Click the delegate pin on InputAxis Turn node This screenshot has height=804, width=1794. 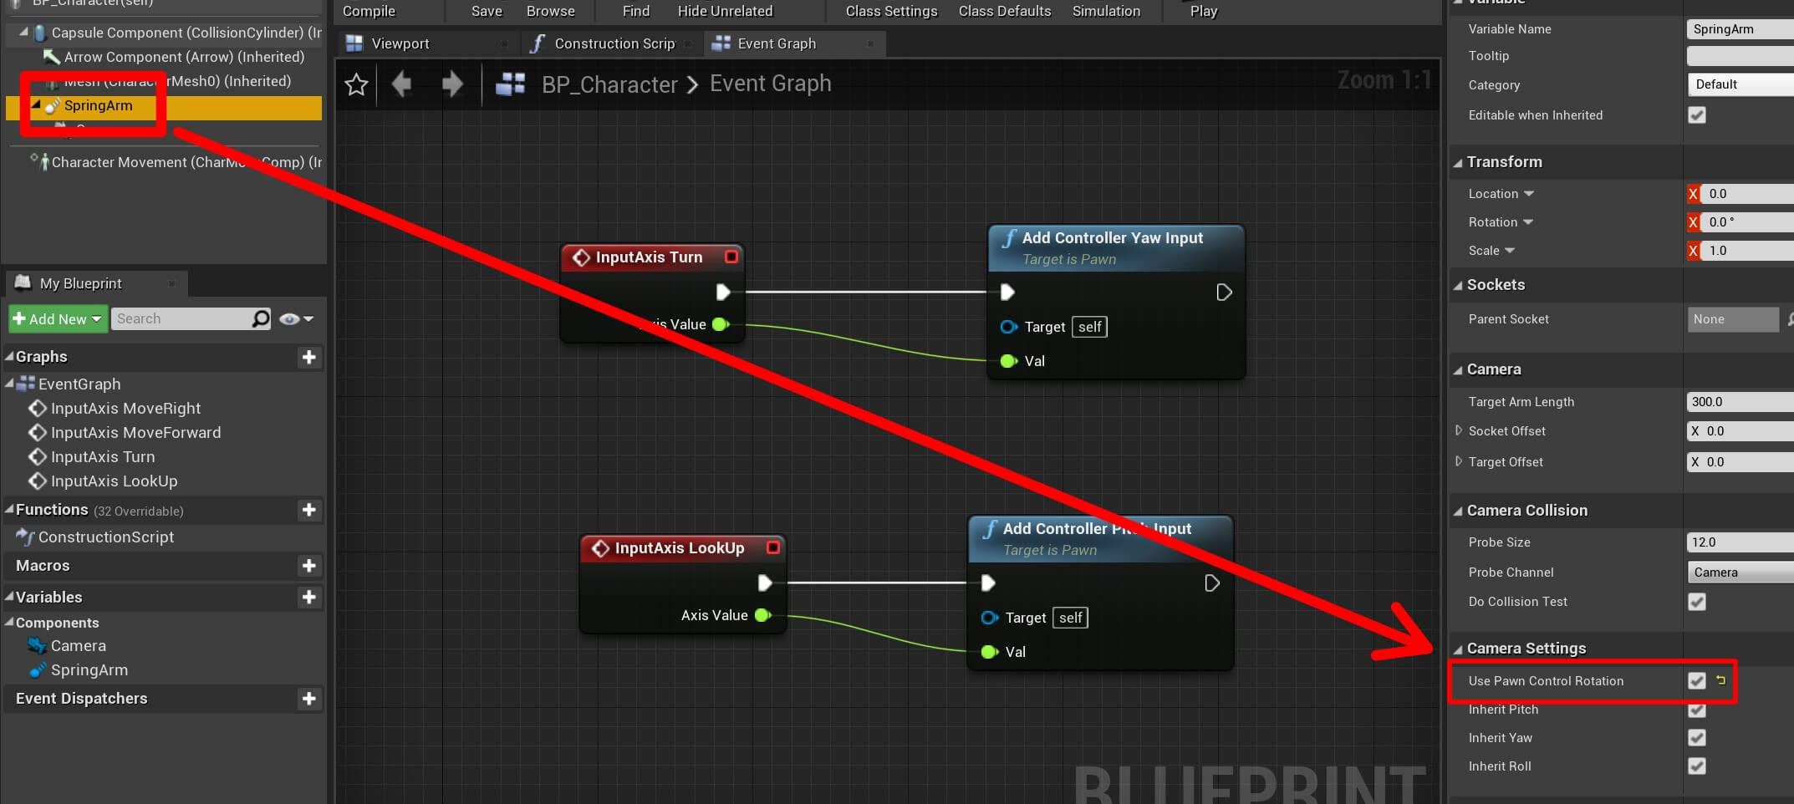click(x=731, y=257)
